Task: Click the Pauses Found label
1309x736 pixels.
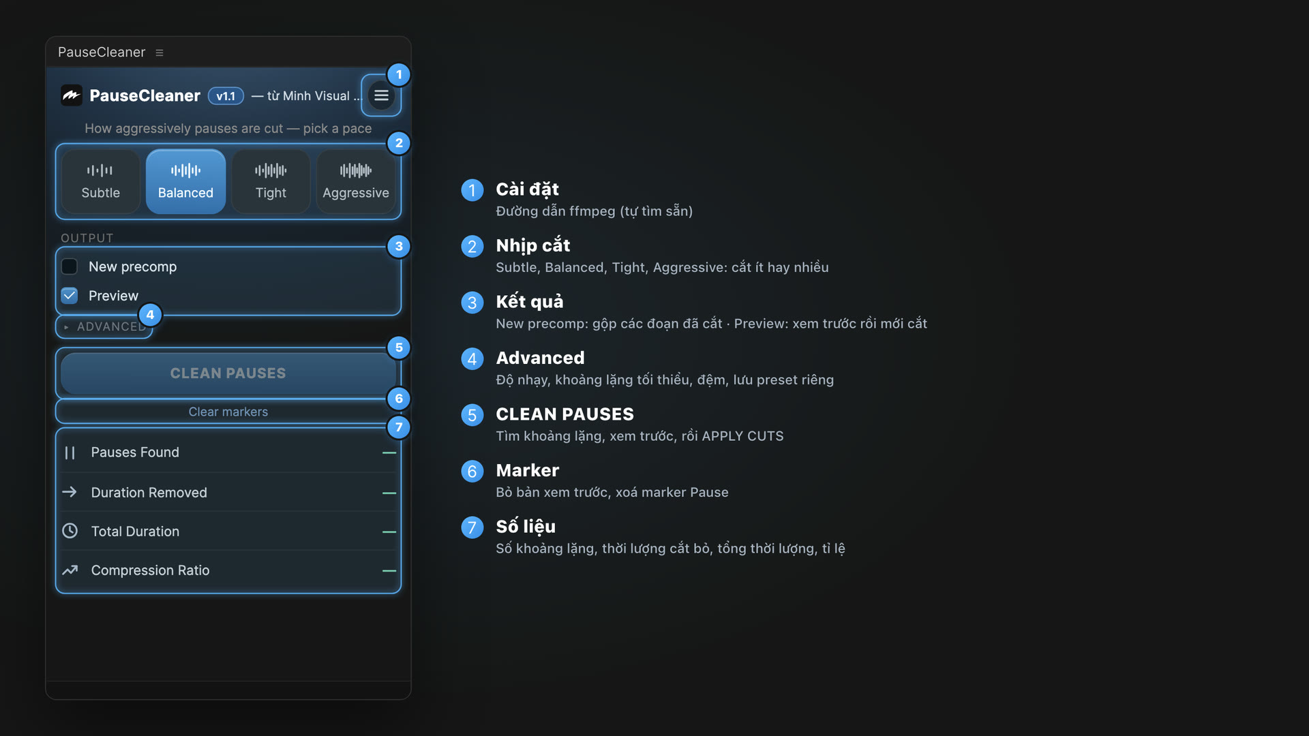Action: (135, 453)
